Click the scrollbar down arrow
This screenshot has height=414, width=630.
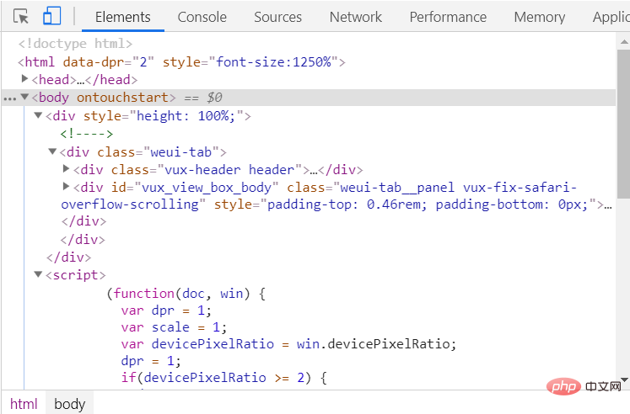624,379
